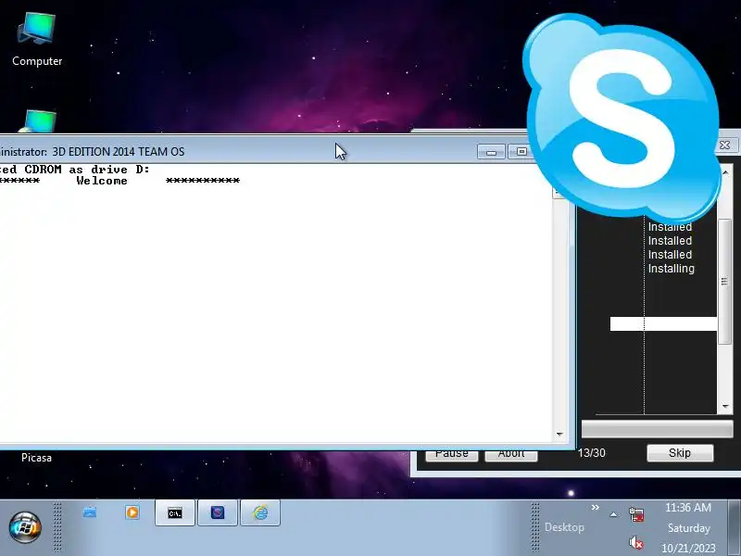This screenshot has height=556, width=741.
Task: Click the 13/30 progress counter
Action: pos(591,453)
